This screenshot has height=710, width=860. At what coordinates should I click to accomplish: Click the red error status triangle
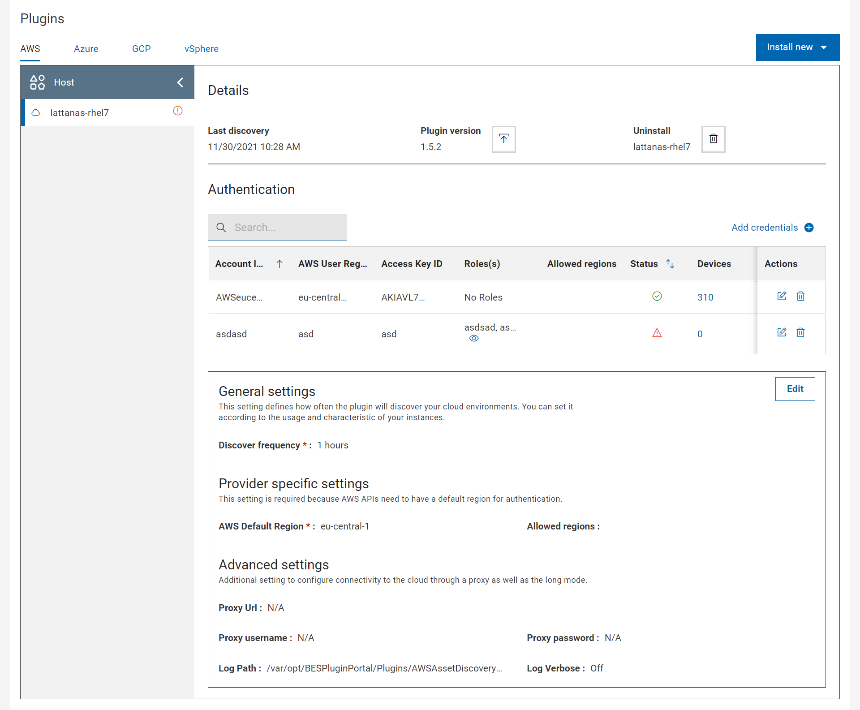657,333
